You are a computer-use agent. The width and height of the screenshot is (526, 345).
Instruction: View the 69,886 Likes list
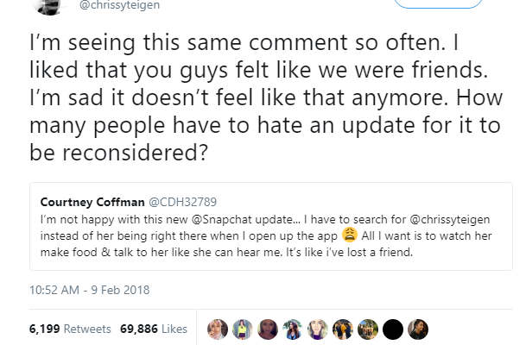pos(150,329)
